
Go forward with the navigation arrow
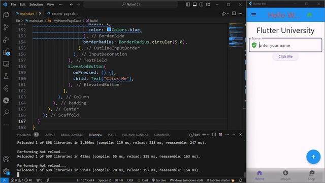[78, 5]
